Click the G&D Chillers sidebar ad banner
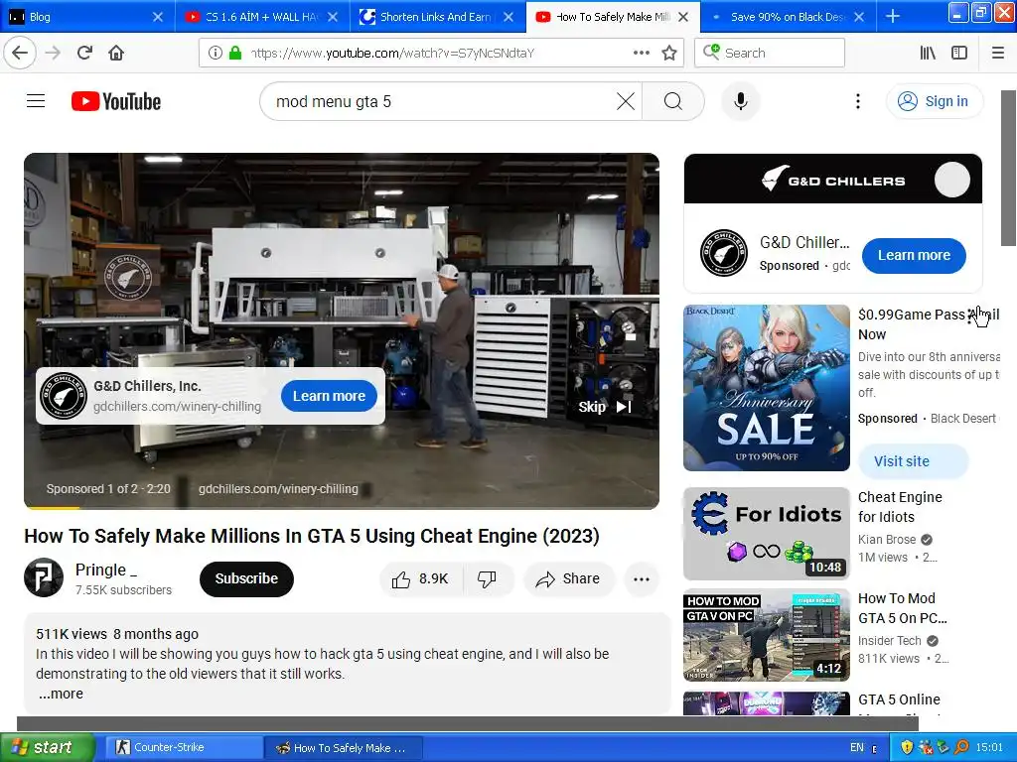Image resolution: width=1017 pixels, height=762 pixels. pos(833,179)
